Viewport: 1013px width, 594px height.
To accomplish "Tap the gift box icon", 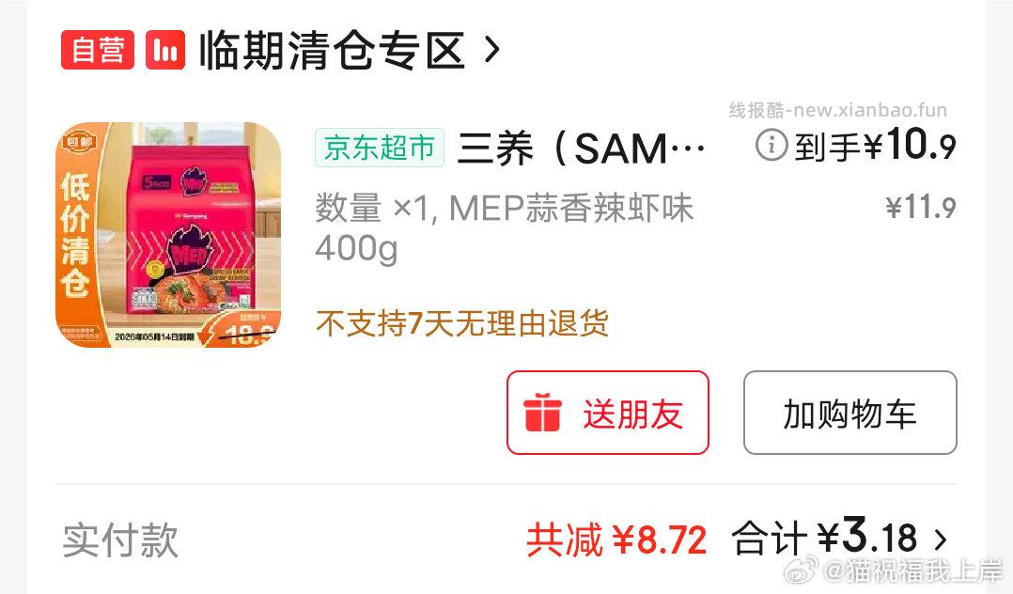I will [x=542, y=412].
